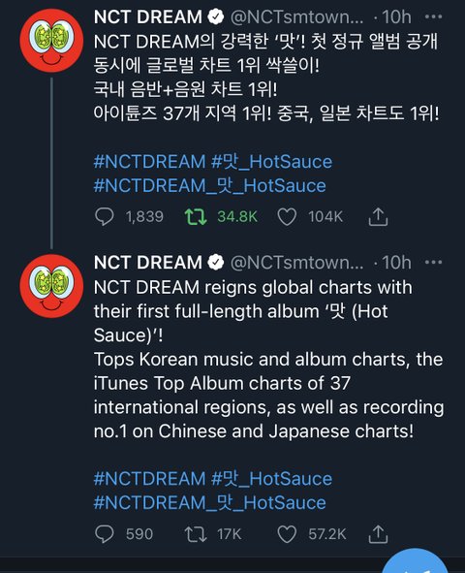Open @NCTsmtown handle on second tweet
Screen dimensions: 465x573
coord(296,263)
